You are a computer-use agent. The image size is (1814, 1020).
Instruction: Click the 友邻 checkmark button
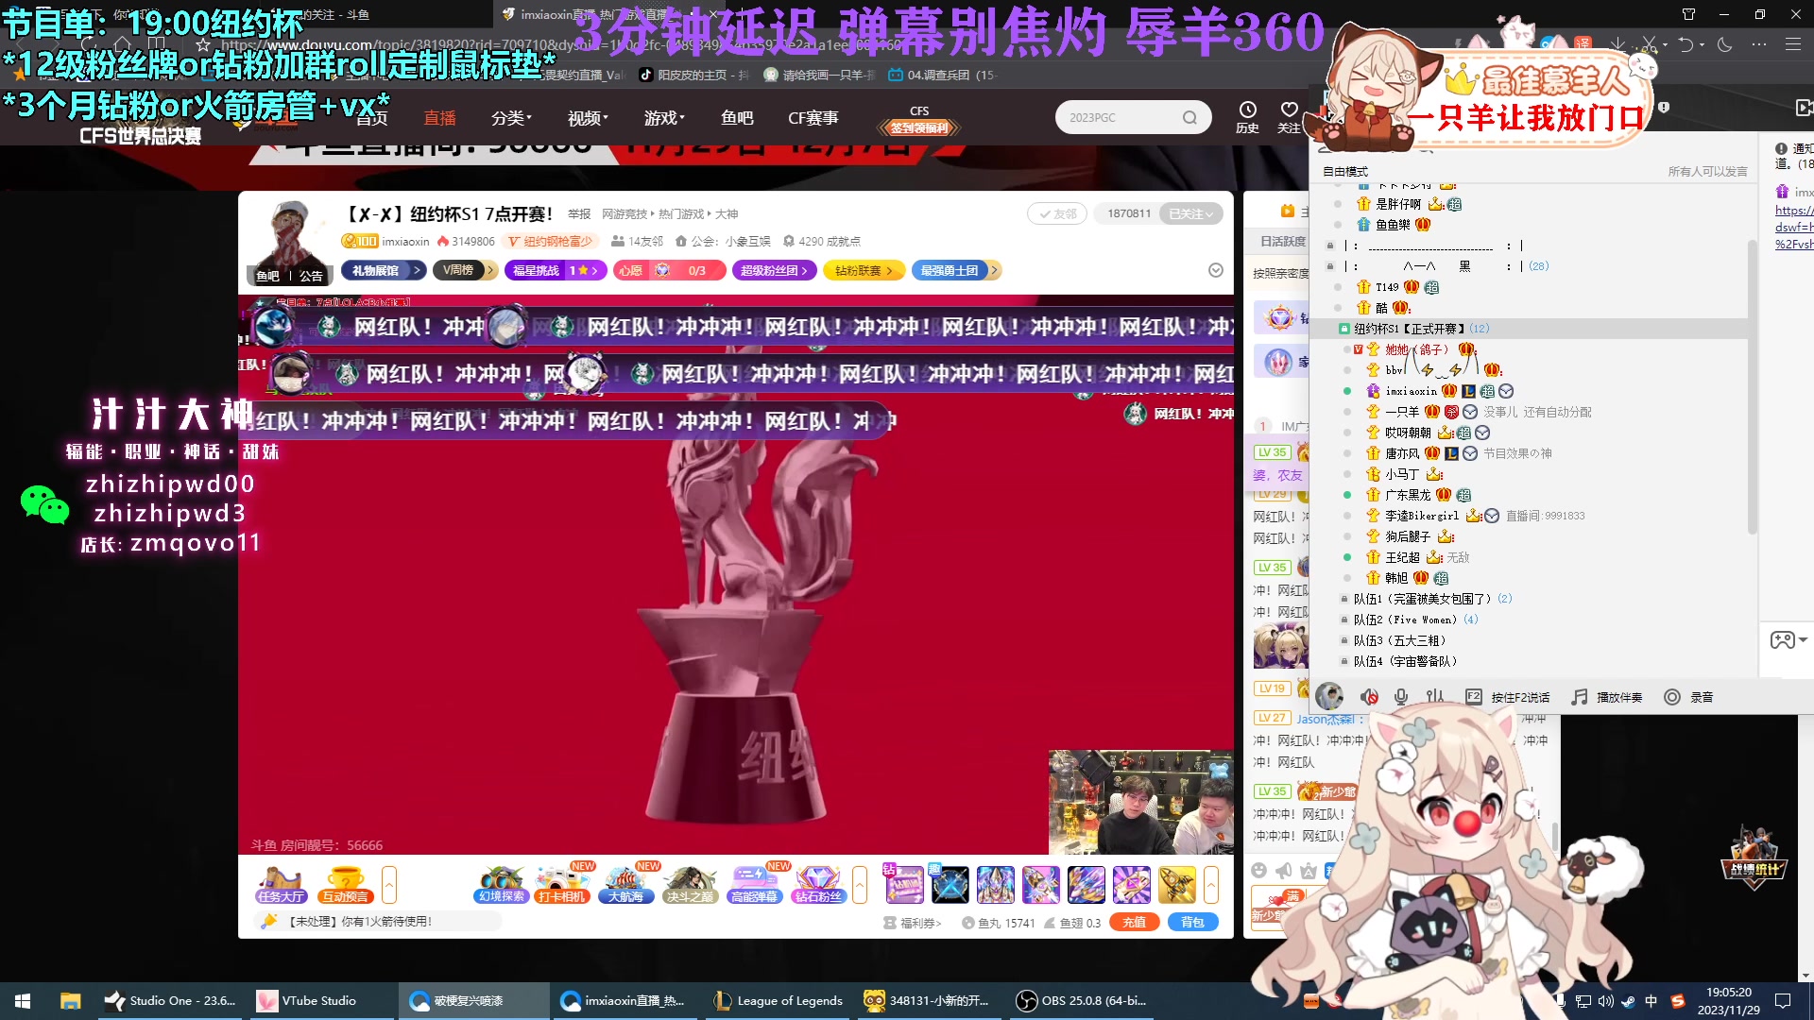[1057, 213]
